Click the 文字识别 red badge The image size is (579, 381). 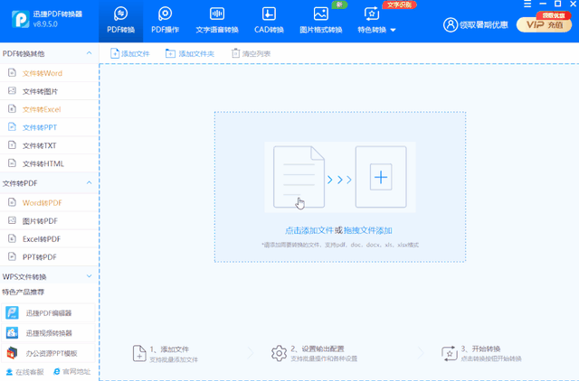coord(399,5)
